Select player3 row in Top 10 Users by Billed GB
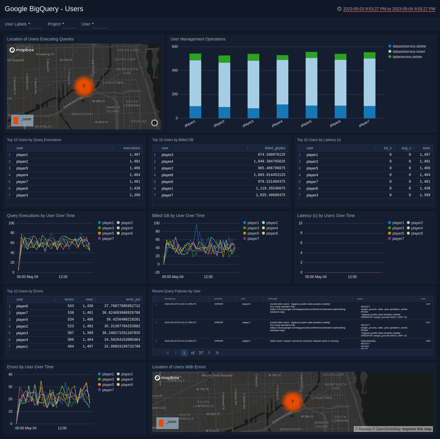Screen dimensions: 440x439 (x=220, y=155)
